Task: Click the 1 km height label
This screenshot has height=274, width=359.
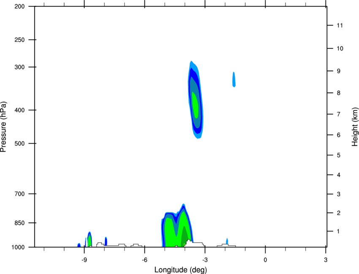Action: coord(339,231)
